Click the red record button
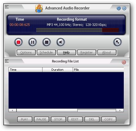The width and height of the screenshot is (136, 131). [x=18, y=42]
